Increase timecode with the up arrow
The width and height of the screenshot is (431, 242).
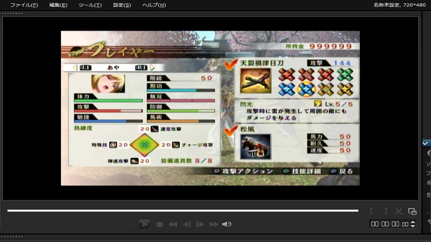click(413, 222)
